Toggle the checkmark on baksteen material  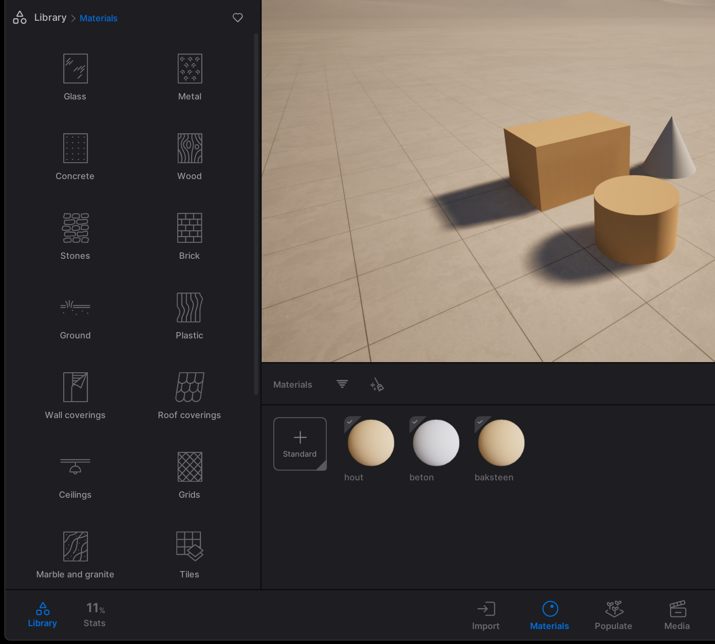480,422
